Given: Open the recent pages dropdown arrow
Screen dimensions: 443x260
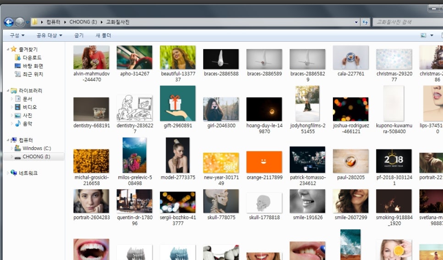Looking at the screenshot, I should point(28,22).
